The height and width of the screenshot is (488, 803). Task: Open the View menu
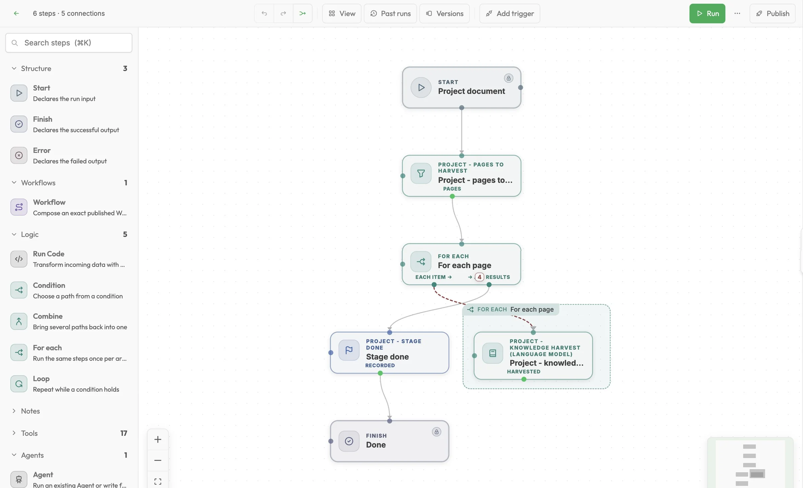click(x=342, y=13)
